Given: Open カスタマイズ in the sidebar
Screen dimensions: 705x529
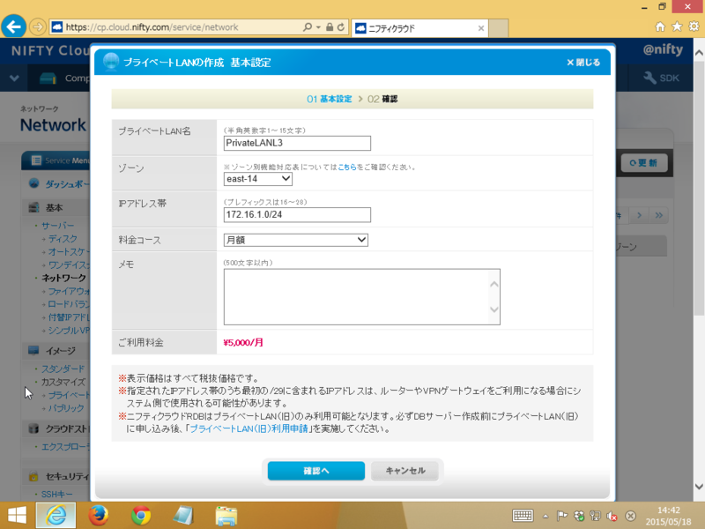Looking at the screenshot, I should [x=63, y=382].
